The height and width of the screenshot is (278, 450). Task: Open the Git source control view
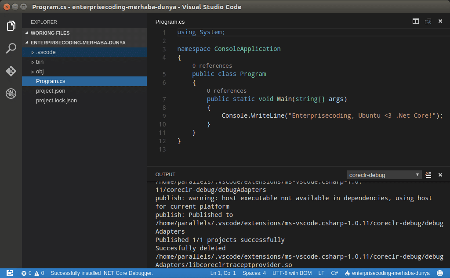pyautogui.click(x=11, y=71)
